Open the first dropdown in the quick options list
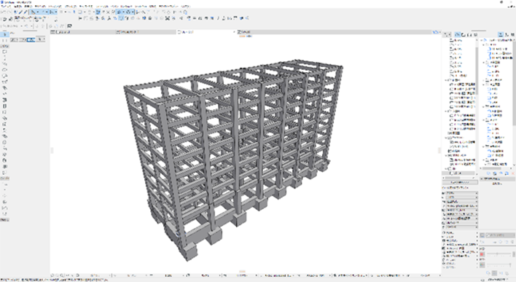Screen dimensions: 516x282 tap(461, 193)
